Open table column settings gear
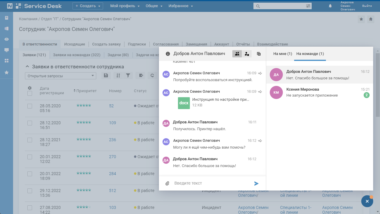This screenshot has width=380, height=214. (30, 88)
